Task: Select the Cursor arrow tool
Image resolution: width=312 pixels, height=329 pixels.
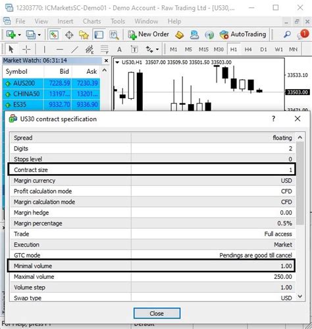Action: point(11,49)
